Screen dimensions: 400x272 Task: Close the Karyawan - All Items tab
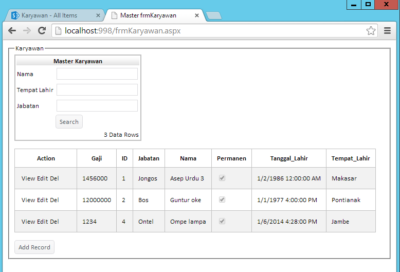pos(98,15)
